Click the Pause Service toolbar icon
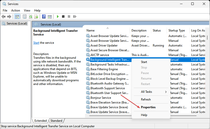This screenshot has width=210, height=129. click(x=69, y=16)
